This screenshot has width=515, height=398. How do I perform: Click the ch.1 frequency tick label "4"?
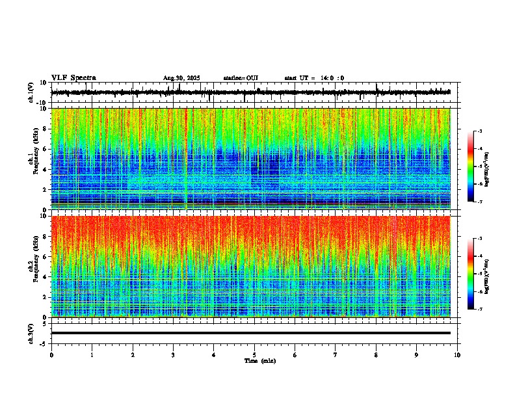click(x=45, y=170)
